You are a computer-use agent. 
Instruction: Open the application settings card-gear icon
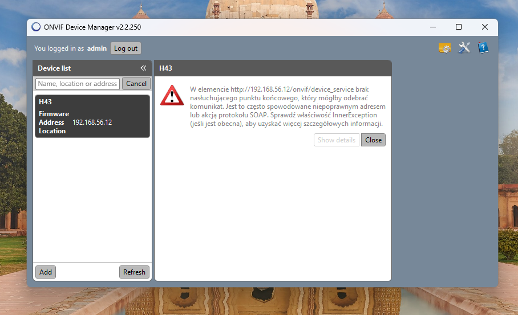coord(444,48)
